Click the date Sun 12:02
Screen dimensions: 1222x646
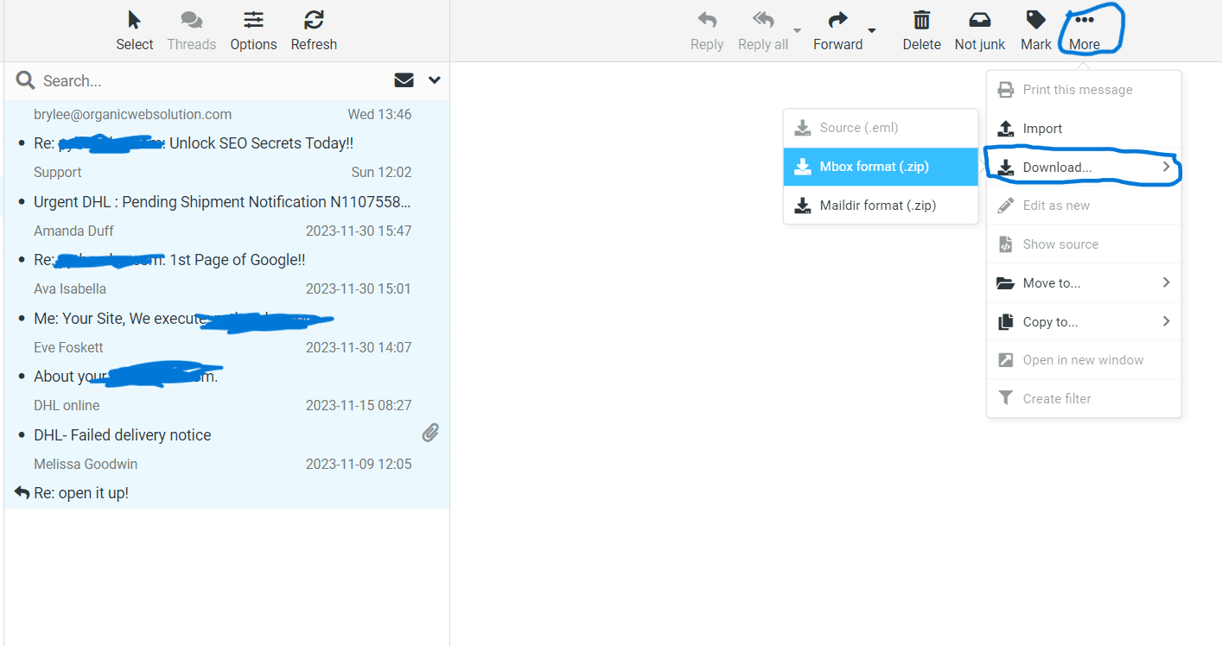click(381, 172)
